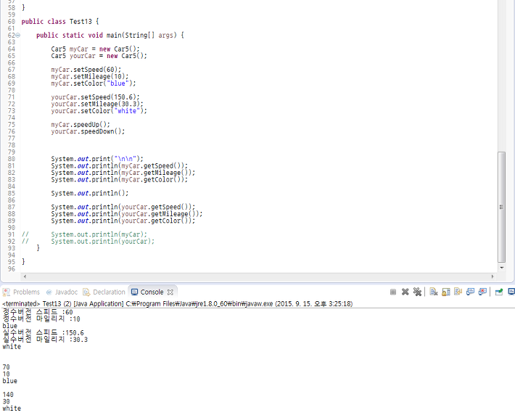
Task: Click println(myCar.getColor()) on line 83
Action: click(119, 179)
